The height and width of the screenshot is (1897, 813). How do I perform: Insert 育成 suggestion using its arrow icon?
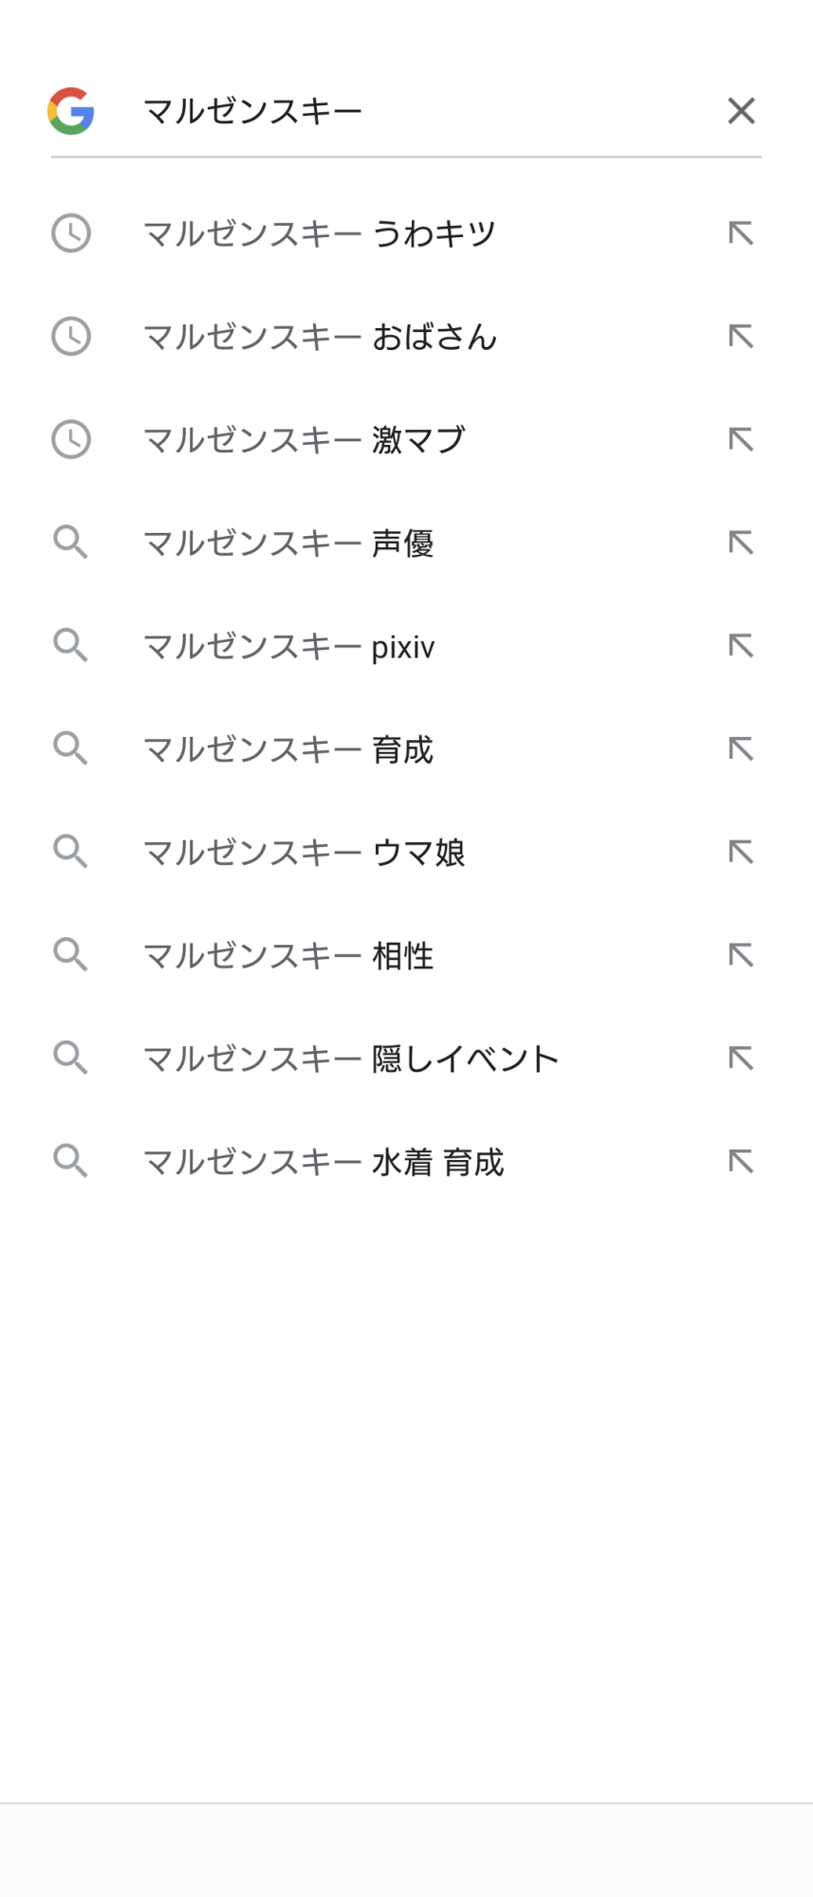point(741,749)
